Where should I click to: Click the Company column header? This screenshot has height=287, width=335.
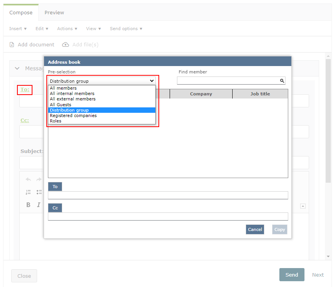[x=201, y=94]
